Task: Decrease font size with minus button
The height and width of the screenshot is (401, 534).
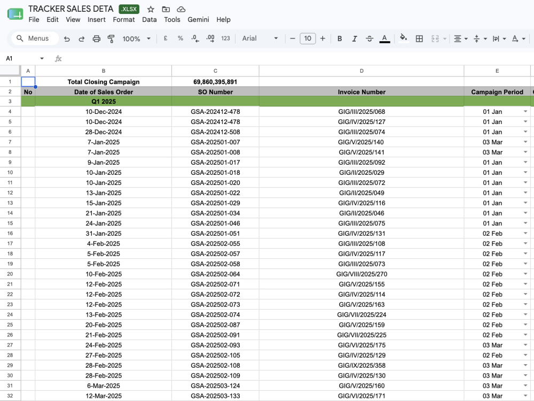Action: (292, 38)
